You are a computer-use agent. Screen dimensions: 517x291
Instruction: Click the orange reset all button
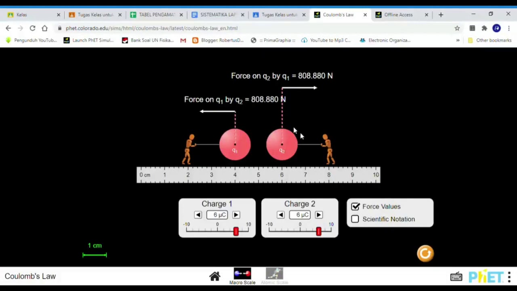pos(425,253)
